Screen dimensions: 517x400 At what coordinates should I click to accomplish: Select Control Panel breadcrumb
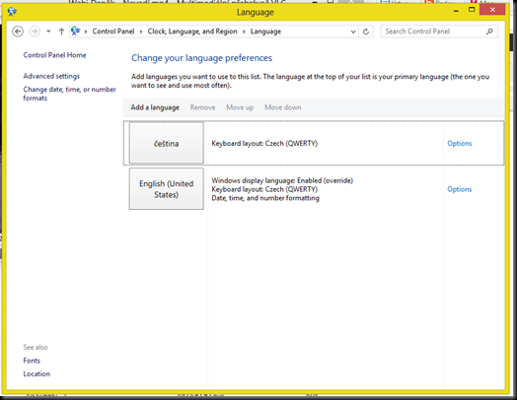[113, 32]
